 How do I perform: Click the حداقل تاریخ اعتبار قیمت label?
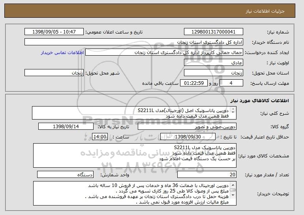(x=265, y=137)
